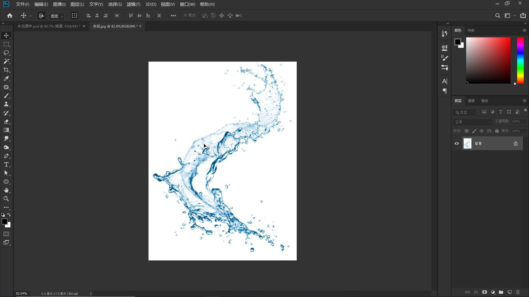Open the Layers panel flyout menu

[x=524, y=101]
